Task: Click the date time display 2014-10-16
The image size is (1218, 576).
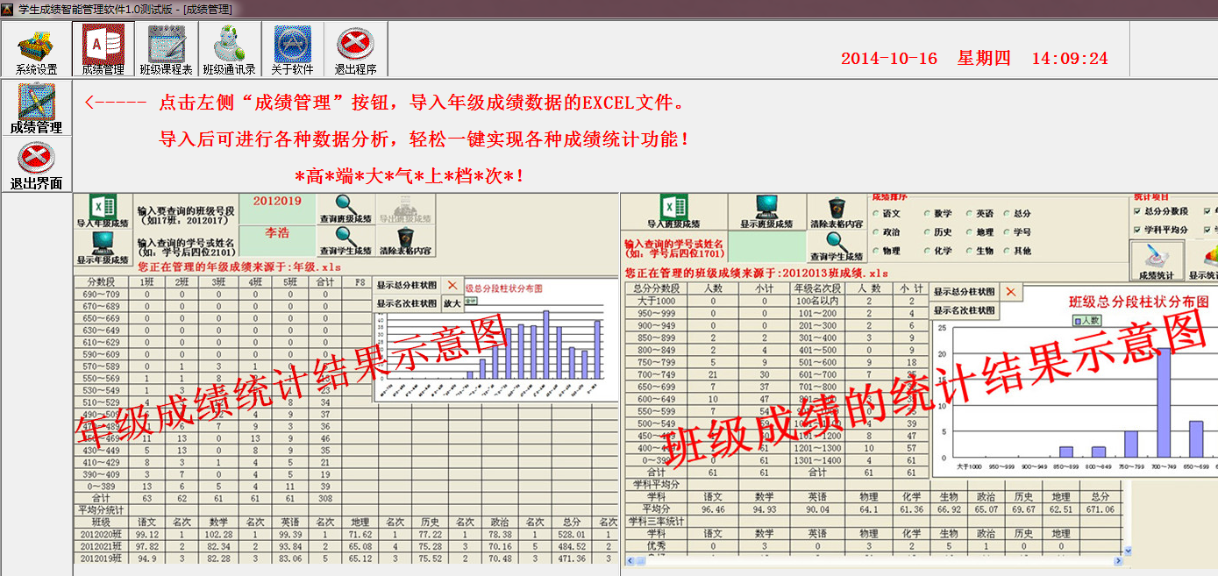Action: coord(974,59)
